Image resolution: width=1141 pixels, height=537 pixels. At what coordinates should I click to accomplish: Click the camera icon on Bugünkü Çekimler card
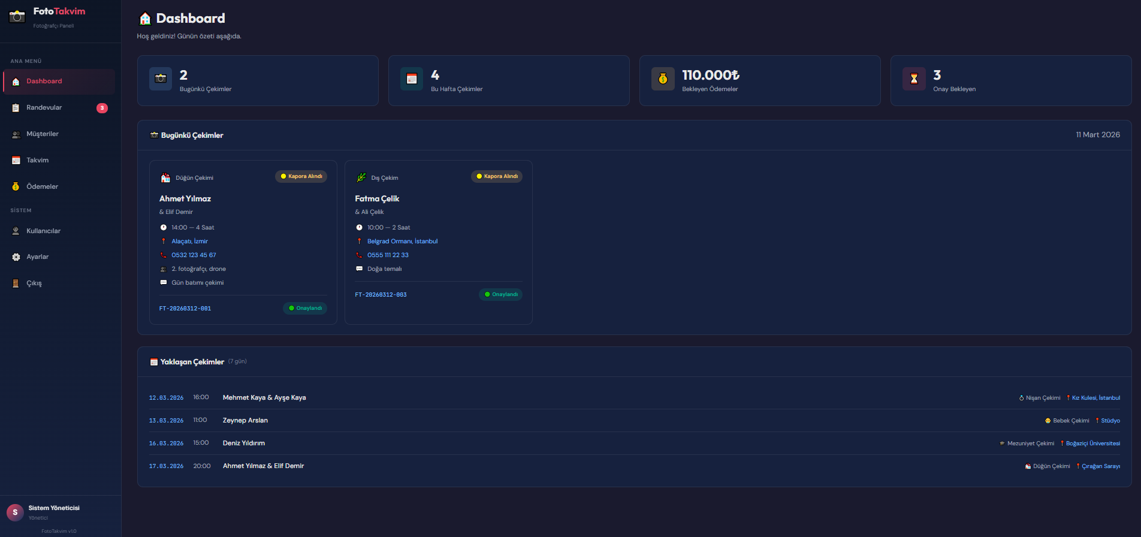(161, 79)
